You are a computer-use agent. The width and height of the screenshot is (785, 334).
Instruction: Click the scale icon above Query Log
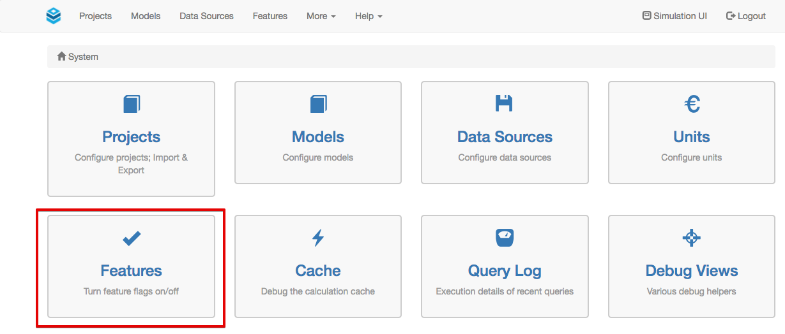[505, 238]
